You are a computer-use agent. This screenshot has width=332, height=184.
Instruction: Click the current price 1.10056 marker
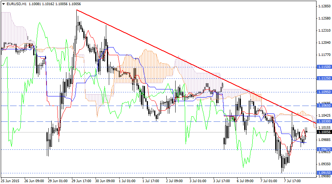tap(324, 132)
